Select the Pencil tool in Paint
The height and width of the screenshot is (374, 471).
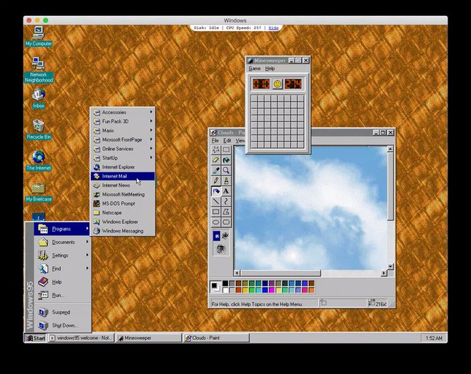pyautogui.click(x=215, y=181)
